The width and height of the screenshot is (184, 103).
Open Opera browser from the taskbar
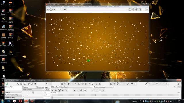20,101
